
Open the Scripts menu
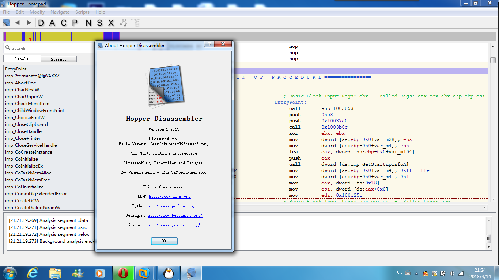pyautogui.click(x=82, y=12)
